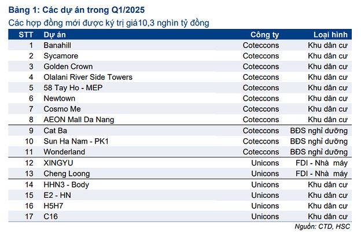Viewport: 361px width, 232px height.
Task: Select the XINGYU project cell
Action: point(58,163)
